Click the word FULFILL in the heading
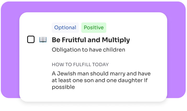Screen dimensions: 187x111 click(x=82, y=65)
